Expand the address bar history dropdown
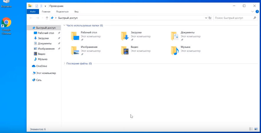The image size is (261, 133). 206,18
